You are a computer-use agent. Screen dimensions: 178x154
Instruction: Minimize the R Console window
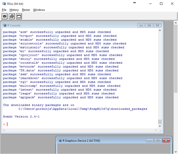tap(141, 25)
